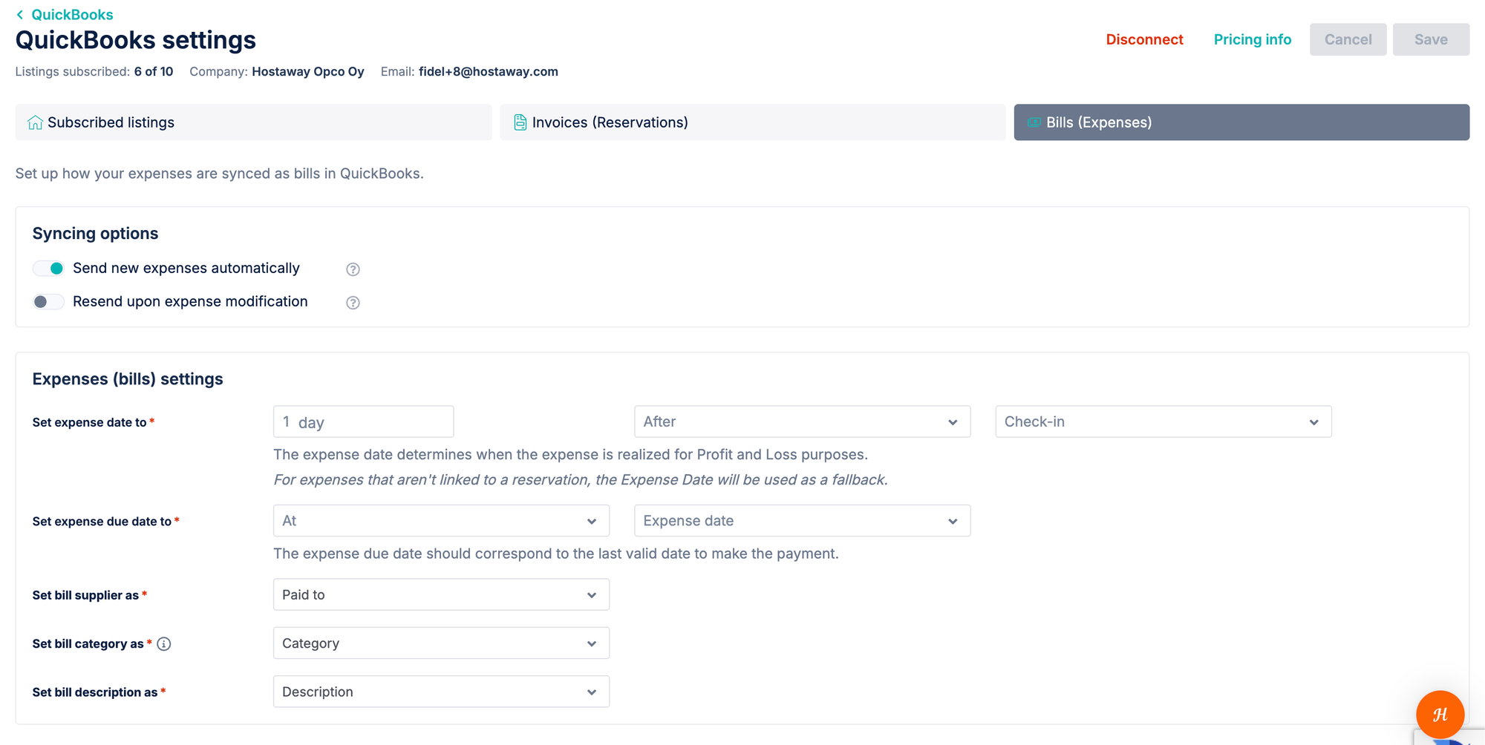Enable Resend upon expense modification toggle
Screen dimensions: 1485x745
click(x=48, y=301)
